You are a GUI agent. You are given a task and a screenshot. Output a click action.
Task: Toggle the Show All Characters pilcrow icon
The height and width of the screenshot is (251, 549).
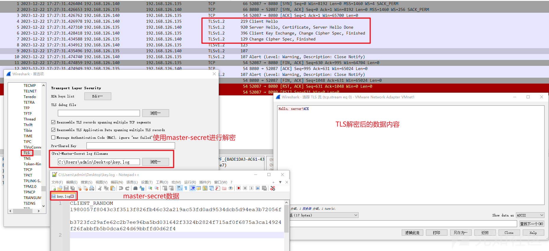(x=186, y=188)
